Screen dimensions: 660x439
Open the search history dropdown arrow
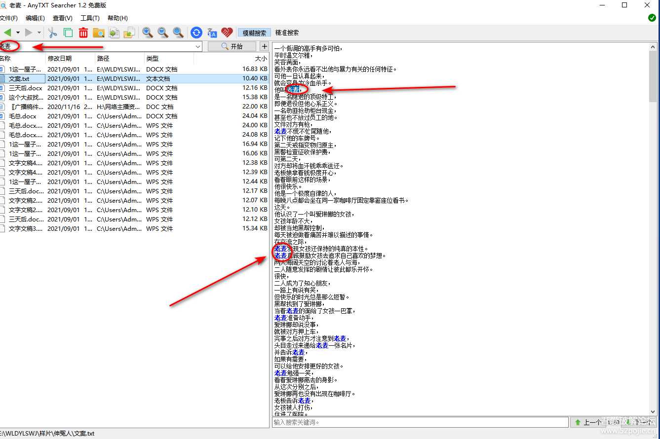click(198, 46)
